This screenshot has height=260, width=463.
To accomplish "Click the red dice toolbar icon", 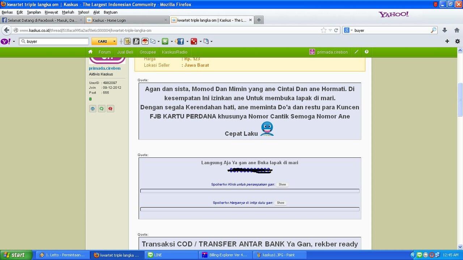I will 194,42.
